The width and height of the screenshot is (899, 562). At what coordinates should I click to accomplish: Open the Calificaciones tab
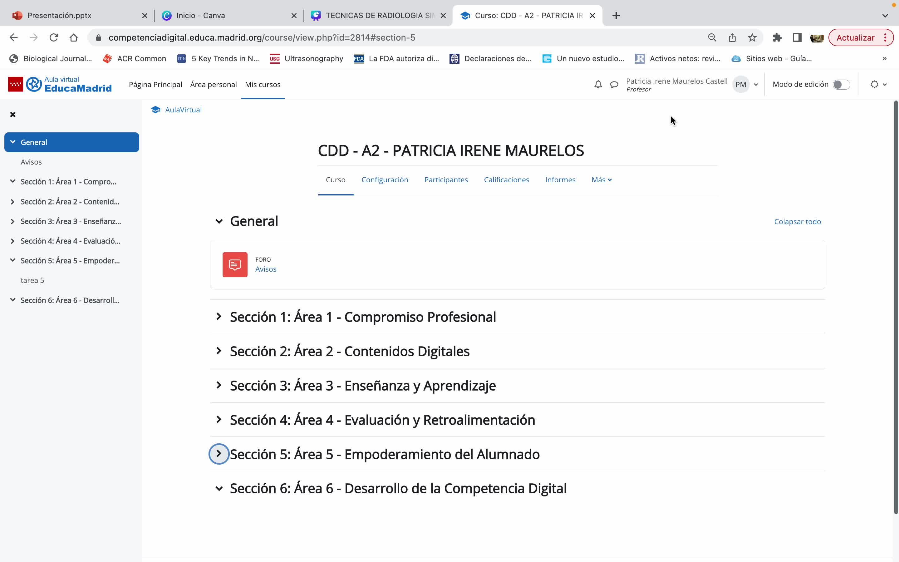pyautogui.click(x=506, y=180)
